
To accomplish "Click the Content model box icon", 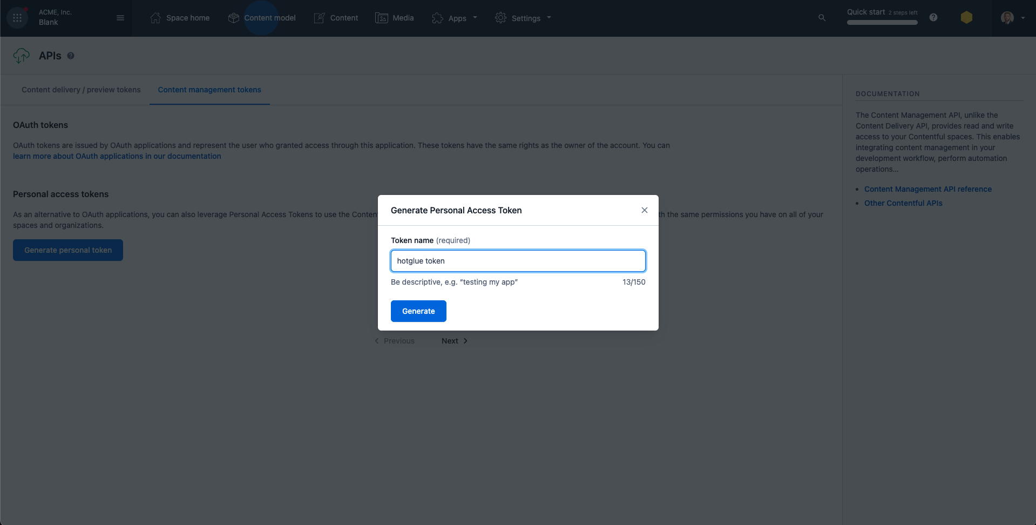I will click(233, 18).
